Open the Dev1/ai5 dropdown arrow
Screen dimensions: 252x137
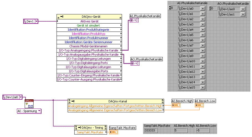point(203,35)
